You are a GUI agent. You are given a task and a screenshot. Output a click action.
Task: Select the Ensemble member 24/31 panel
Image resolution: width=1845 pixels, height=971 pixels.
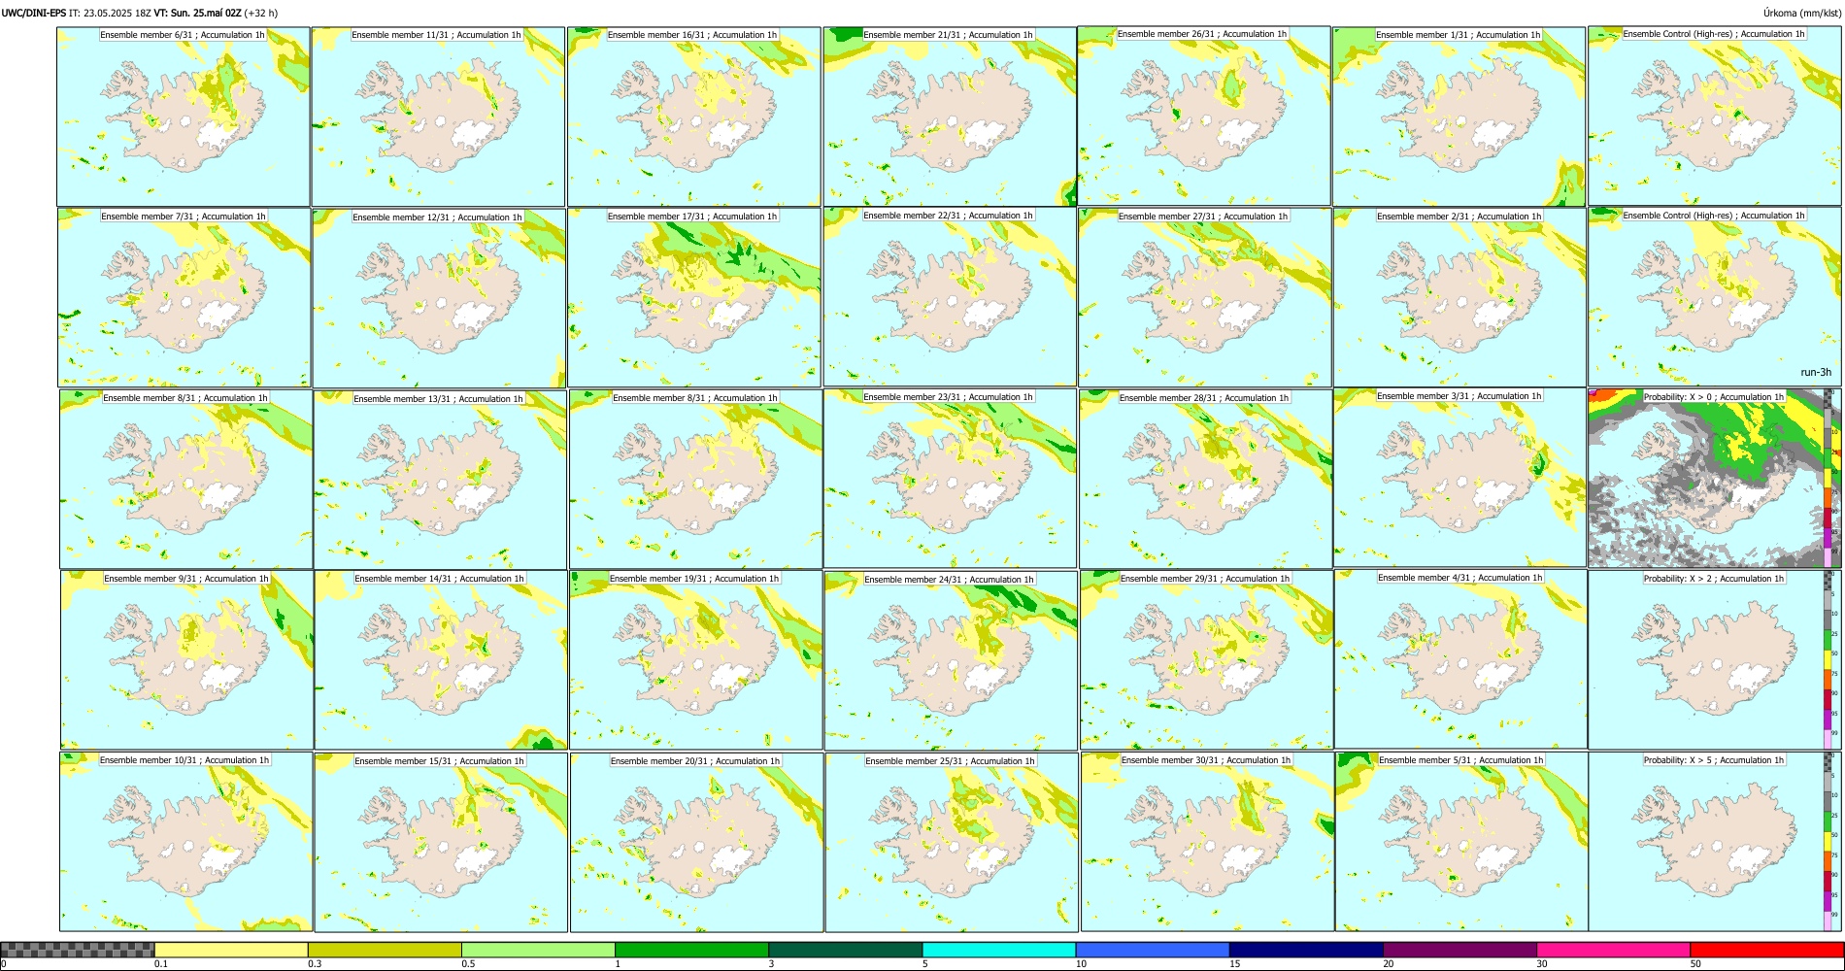pyautogui.click(x=952, y=660)
